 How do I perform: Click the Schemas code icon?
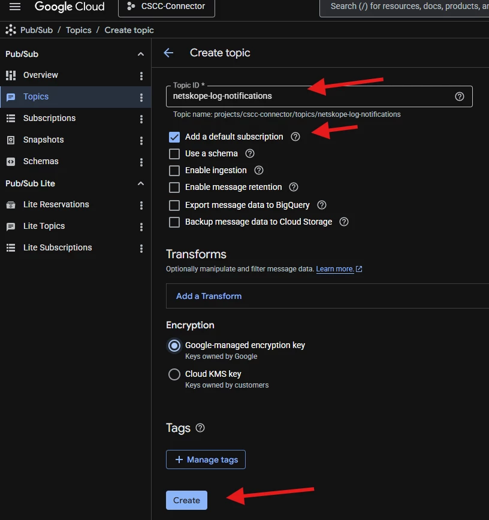(11, 162)
